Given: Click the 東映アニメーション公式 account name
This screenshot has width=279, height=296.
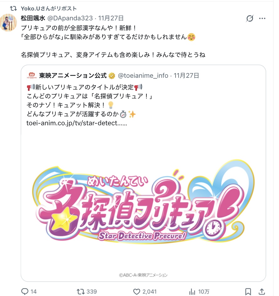Looking at the screenshot, I should coord(73,76).
